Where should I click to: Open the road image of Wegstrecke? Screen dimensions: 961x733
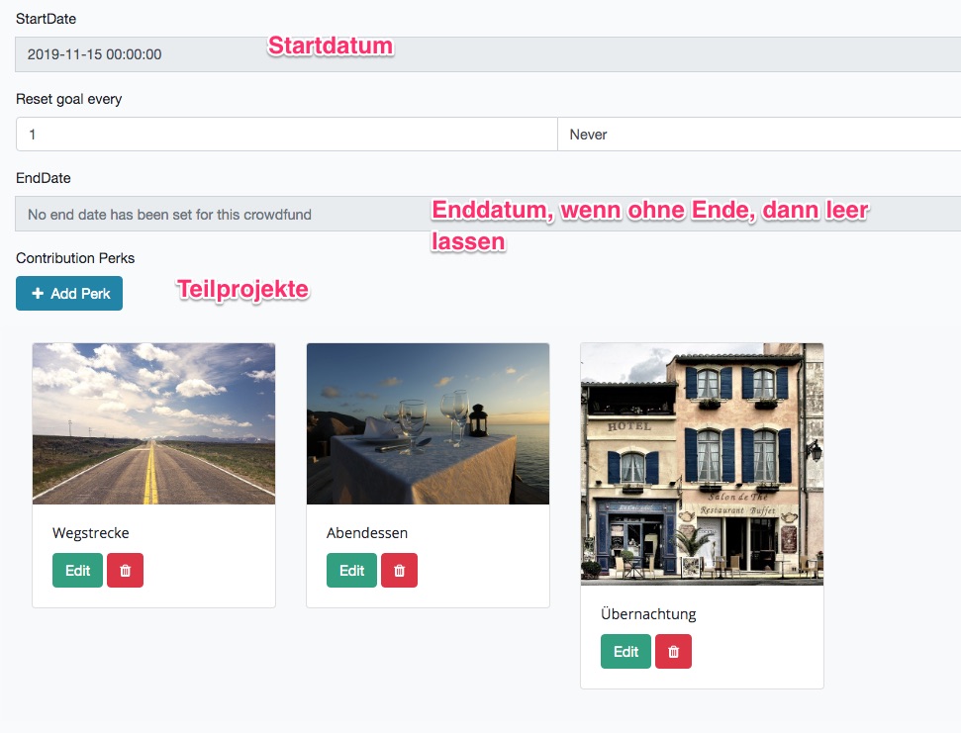pyautogui.click(x=153, y=423)
